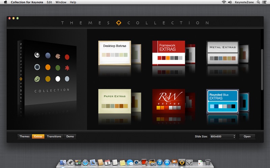Open Calendar icon in the Dock

click(x=107, y=162)
